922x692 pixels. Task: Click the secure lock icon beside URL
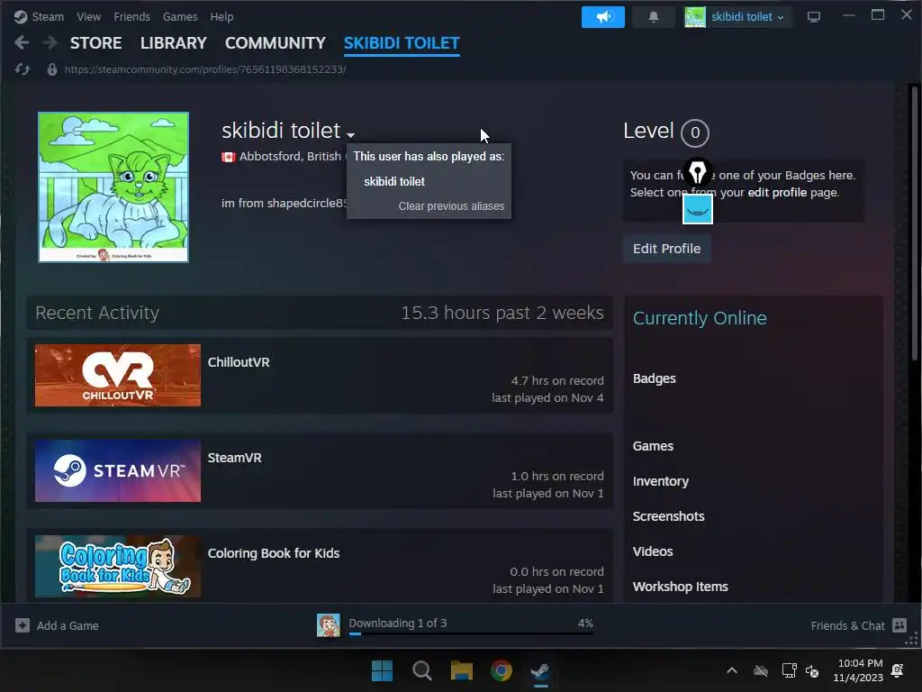(51, 69)
